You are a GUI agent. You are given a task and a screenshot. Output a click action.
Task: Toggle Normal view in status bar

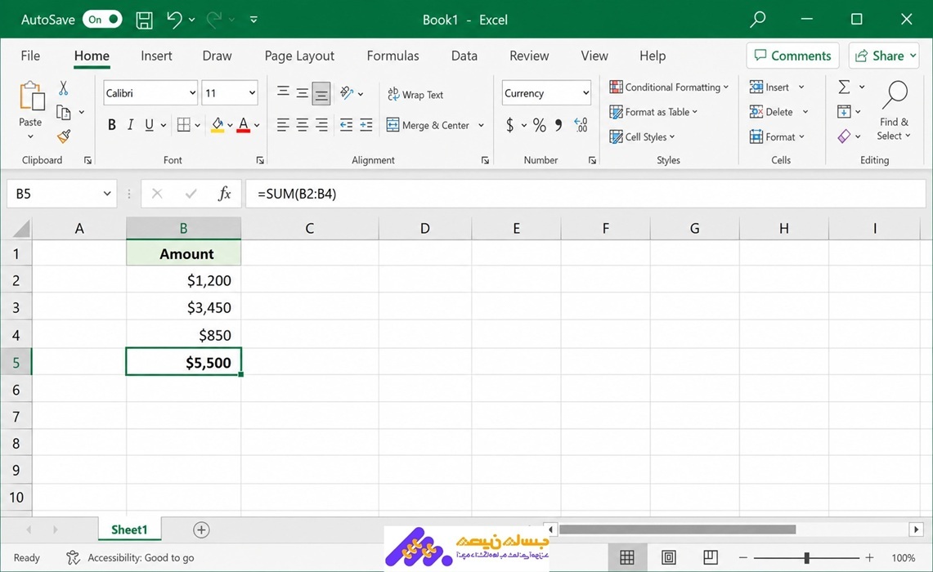[626, 557]
